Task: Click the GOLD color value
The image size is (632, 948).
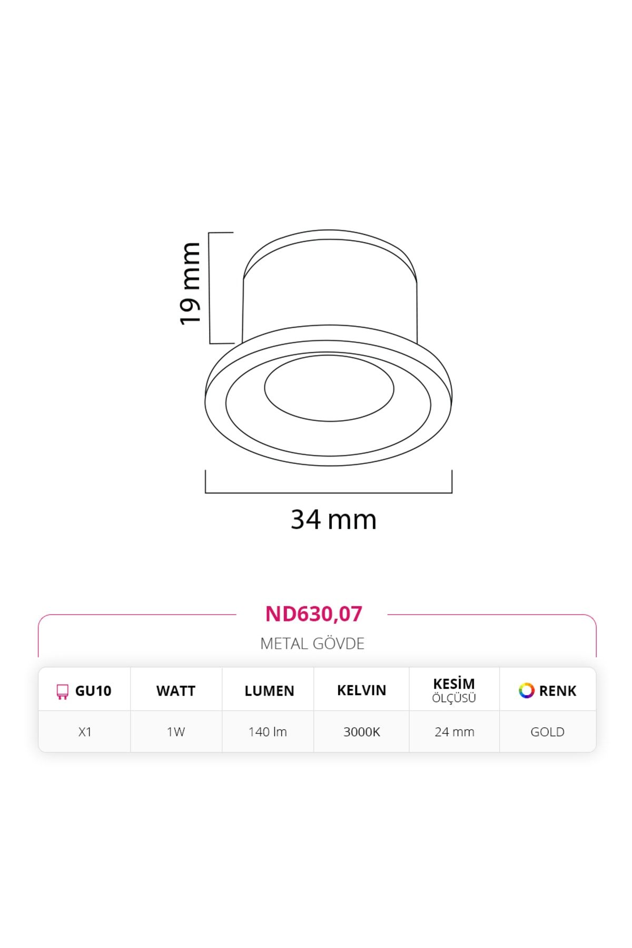Action: pyautogui.click(x=548, y=732)
